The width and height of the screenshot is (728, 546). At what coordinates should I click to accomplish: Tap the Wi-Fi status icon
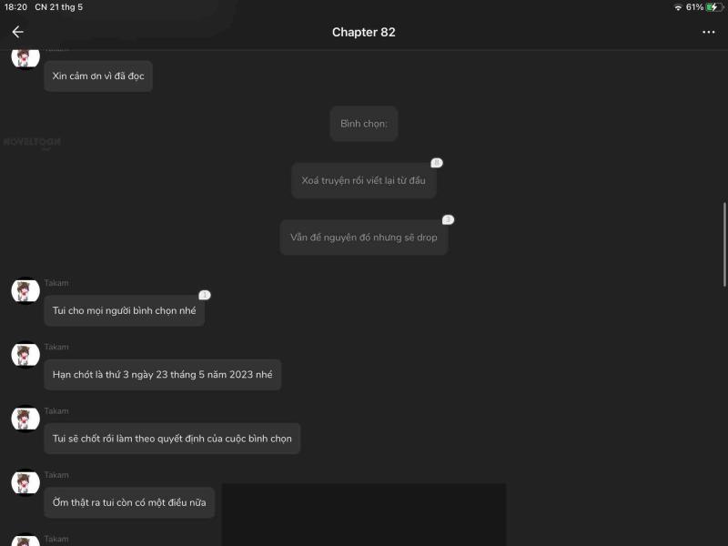[678, 7]
